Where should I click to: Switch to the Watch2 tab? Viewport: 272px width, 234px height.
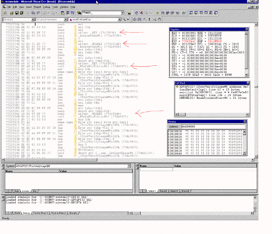pos(163,191)
